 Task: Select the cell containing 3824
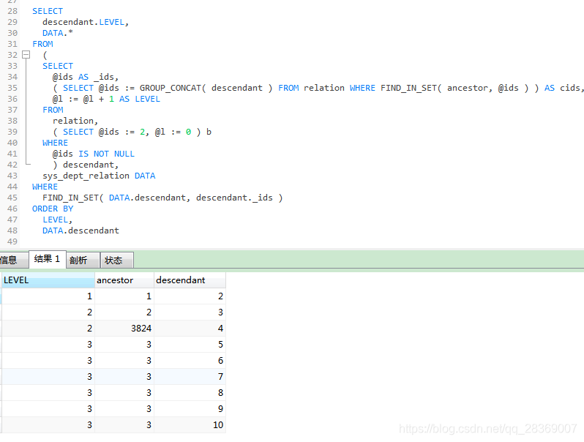point(124,329)
